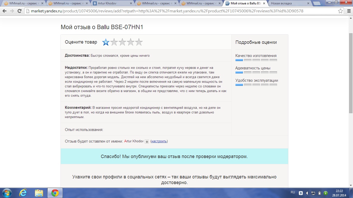Image resolution: width=353 pixels, height=198 pixels.
Task: Bookmark this page with the star icon
Action: pos(341,11)
